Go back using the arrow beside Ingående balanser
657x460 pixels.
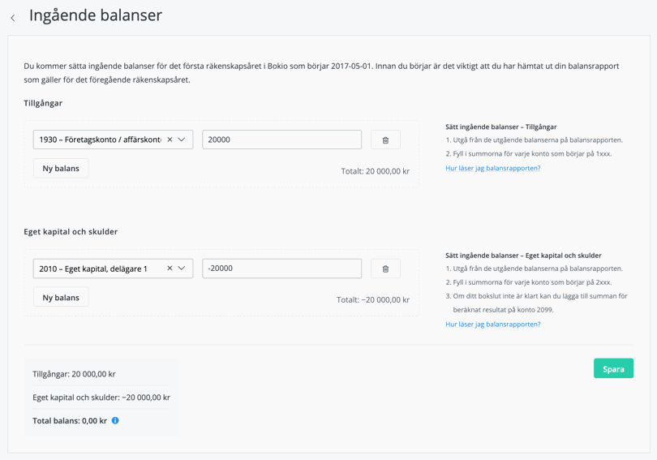tap(13, 17)
